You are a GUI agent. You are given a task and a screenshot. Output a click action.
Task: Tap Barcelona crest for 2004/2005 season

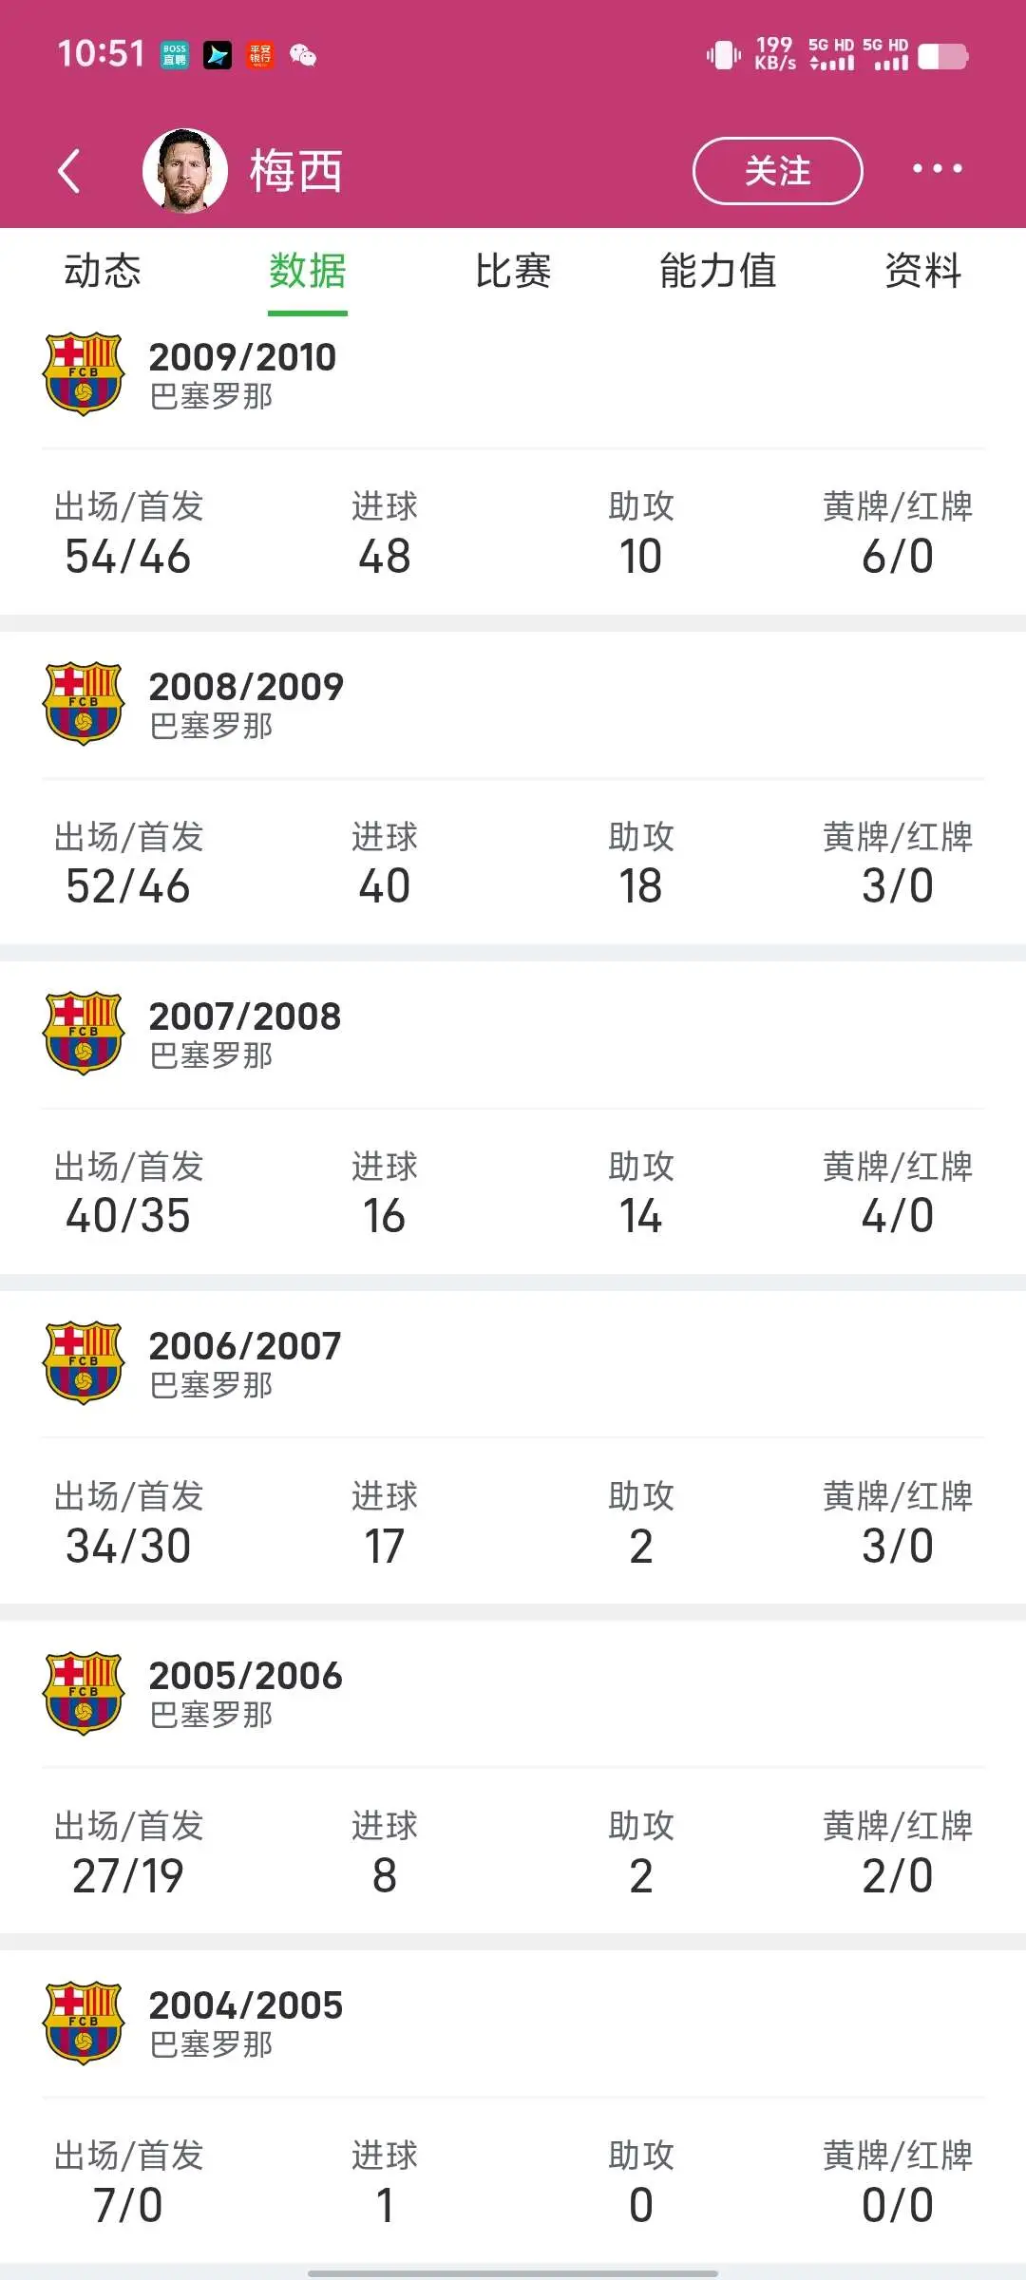click(x=84, y=2023)
